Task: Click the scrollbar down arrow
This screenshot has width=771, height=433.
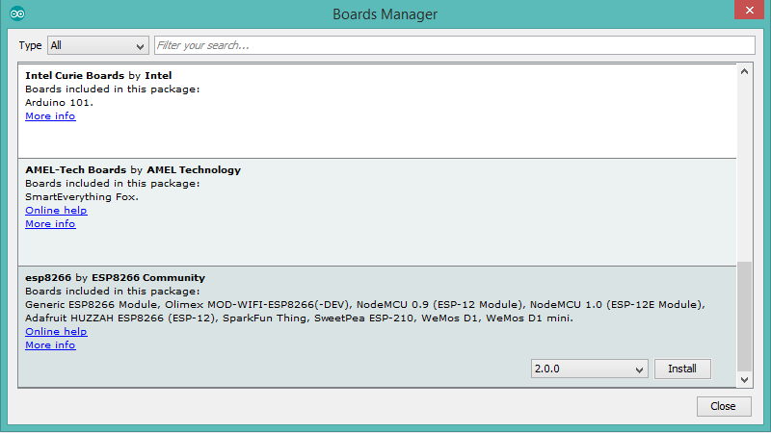Action: click(744, 380)
